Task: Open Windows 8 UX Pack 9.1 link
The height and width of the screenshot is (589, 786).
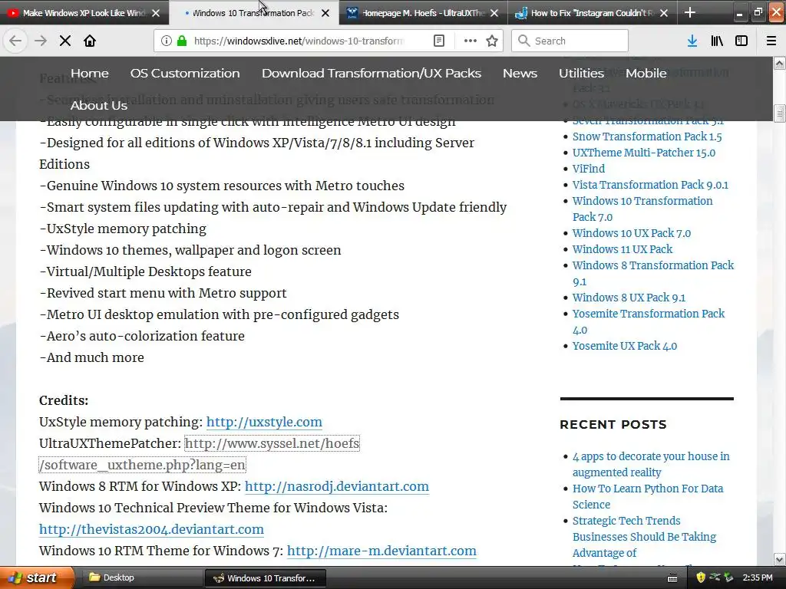Action: 629,298
